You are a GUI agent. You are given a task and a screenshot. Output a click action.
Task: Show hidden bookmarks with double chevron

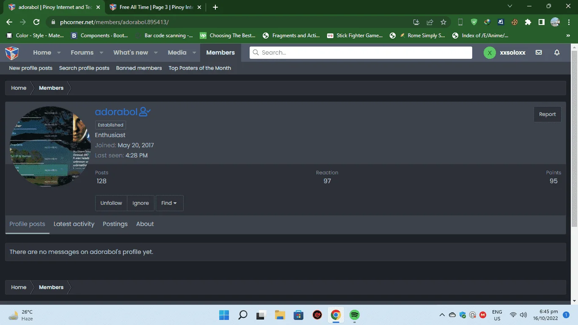pyautogui.click(x=568, y=36)
